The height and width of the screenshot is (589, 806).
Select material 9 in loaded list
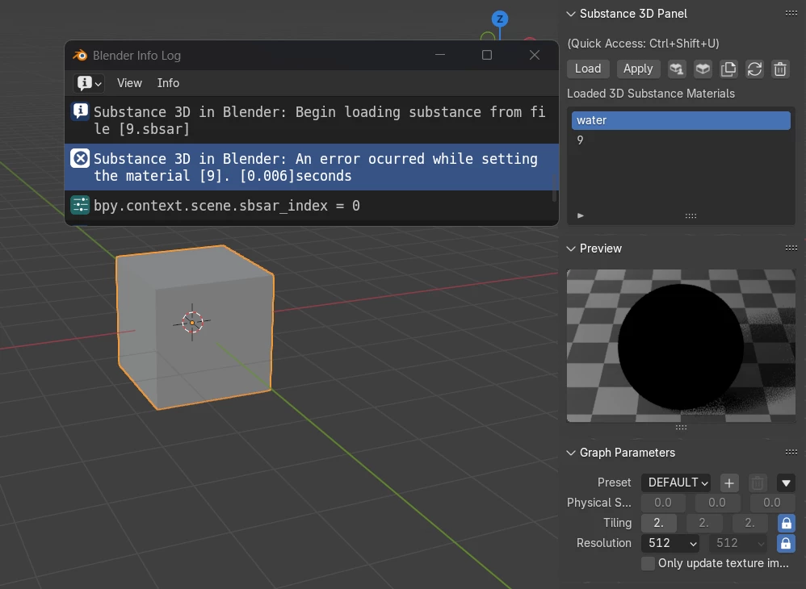pyautogui.click(x=681, y=140)
